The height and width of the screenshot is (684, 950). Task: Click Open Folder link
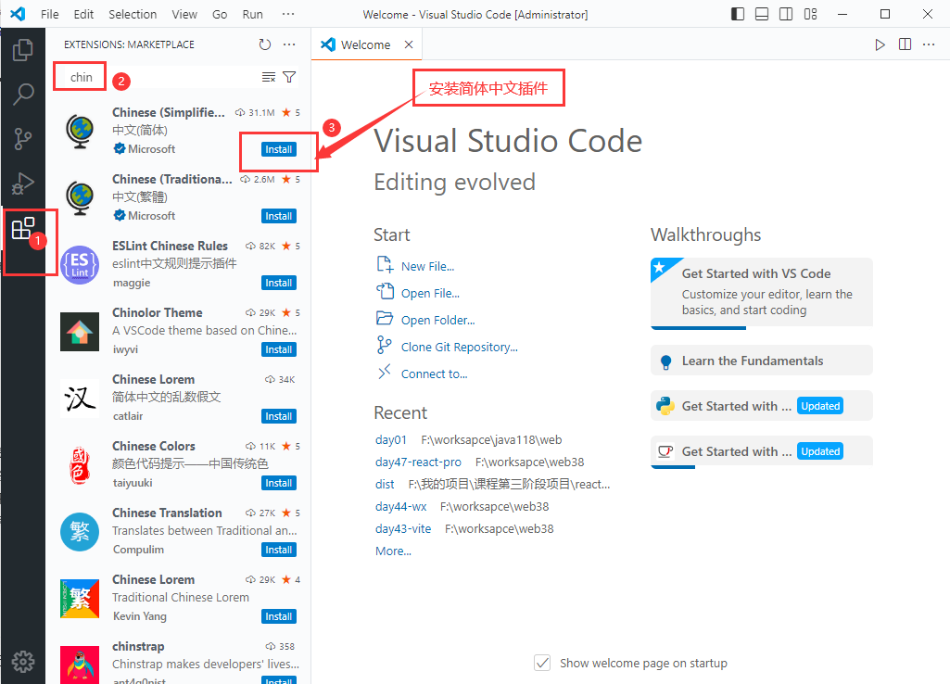(x=438, y=320)
